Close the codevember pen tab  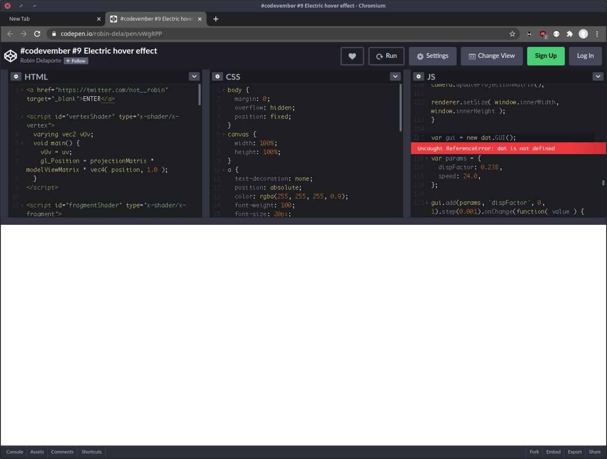[x=200, y=19]
